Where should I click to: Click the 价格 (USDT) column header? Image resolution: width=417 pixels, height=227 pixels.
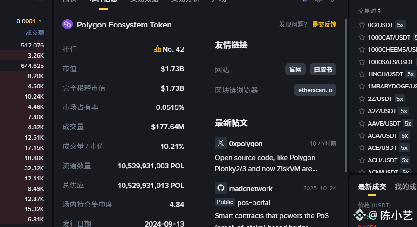point(374,205)
